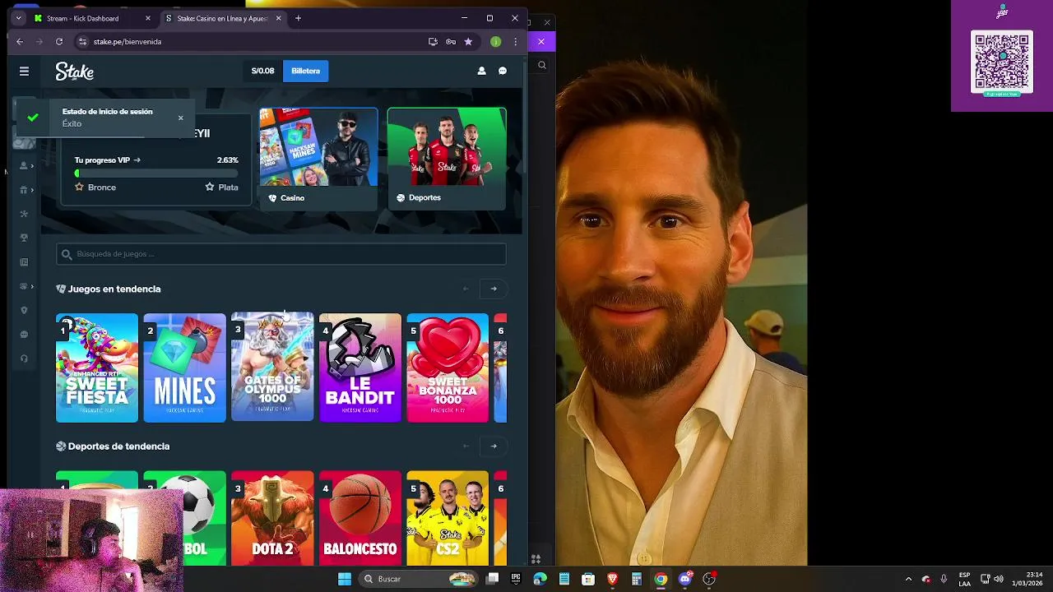Open the affiliate icon in sidebar

tap(24, 214)
